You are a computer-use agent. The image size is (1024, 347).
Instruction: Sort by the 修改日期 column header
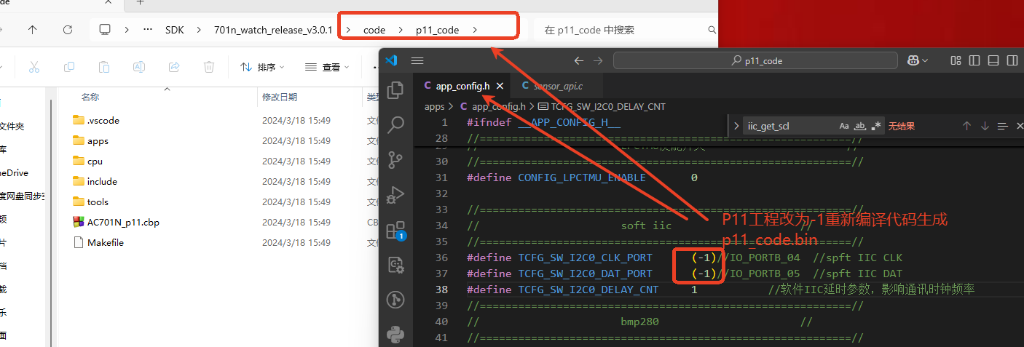tap(280, 97)
